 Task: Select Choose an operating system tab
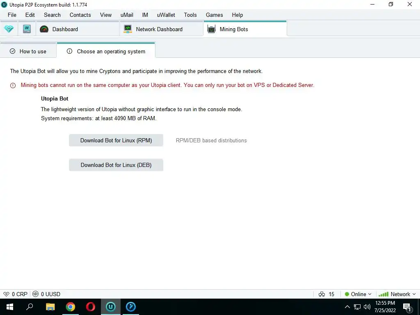coord(106,51)
